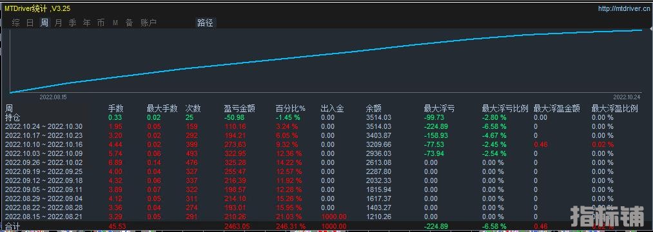Click the 最大浮亏比例 column header
This screenshot has height=232, width=653.
pos(505,109)
